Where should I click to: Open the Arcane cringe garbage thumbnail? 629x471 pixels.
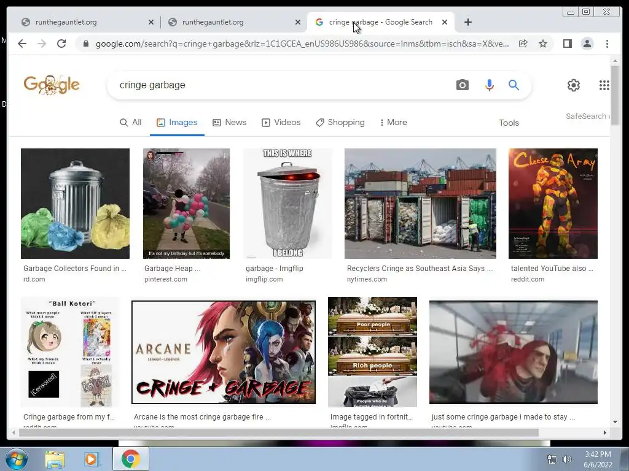click(x=224, y=352)
